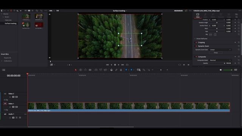Add keyframe for Cropping
This screenshot has width=242, height=136.
tap(235, 42)
